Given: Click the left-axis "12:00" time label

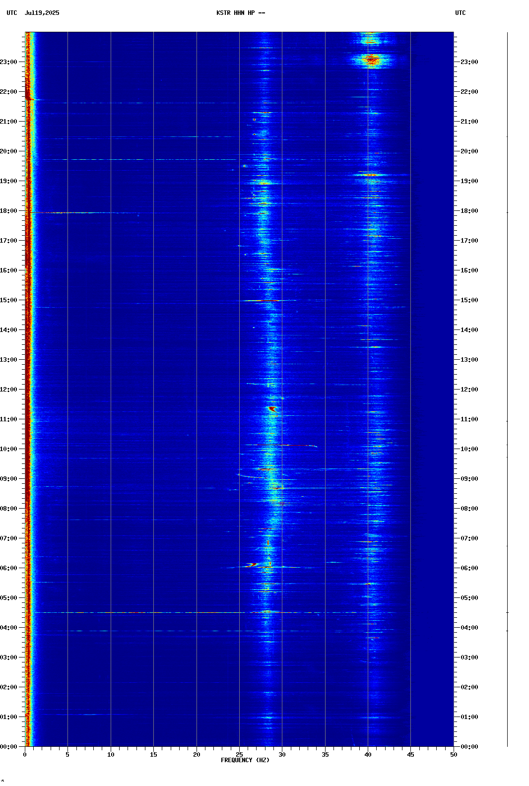Looking at the screenshot, I should [x=9, y=390].
